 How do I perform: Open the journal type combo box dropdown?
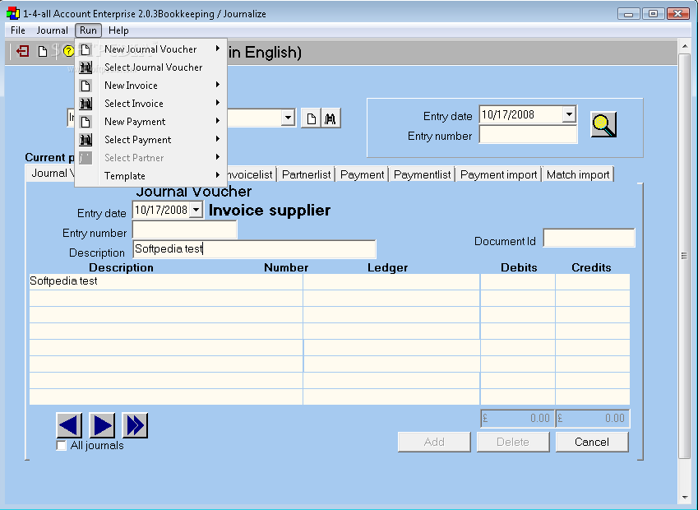pyautogui.click(x=288, y=118)
